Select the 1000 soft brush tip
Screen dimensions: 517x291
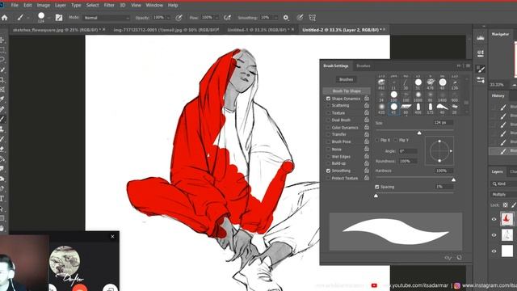point(418,95)
